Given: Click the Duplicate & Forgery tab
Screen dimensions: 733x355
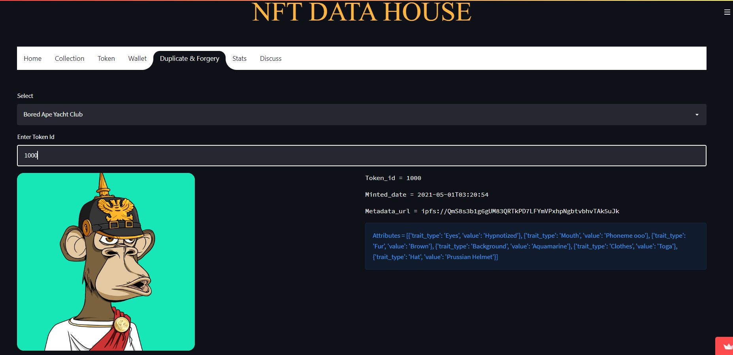Looking at the screenshot, I should (x=189, y=58).
